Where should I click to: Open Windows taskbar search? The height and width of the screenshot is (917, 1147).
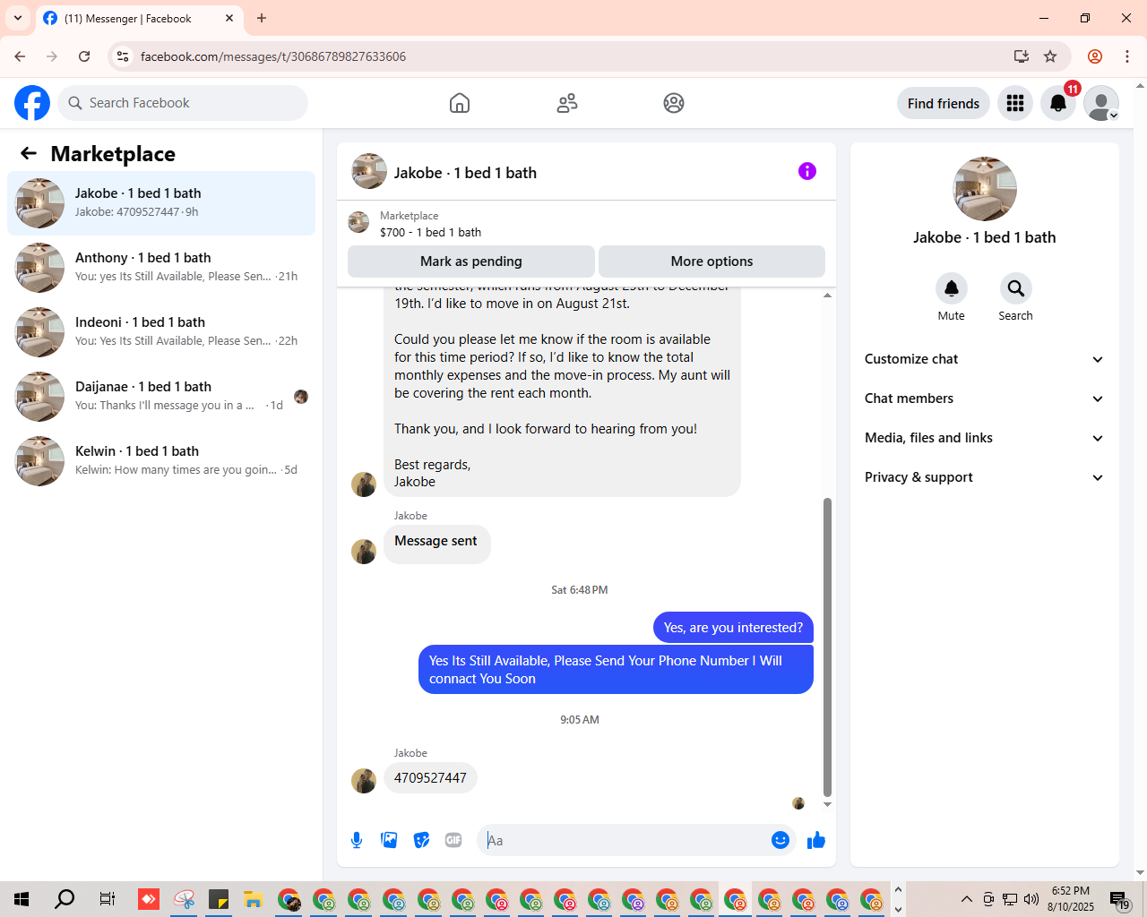(65, 899)
